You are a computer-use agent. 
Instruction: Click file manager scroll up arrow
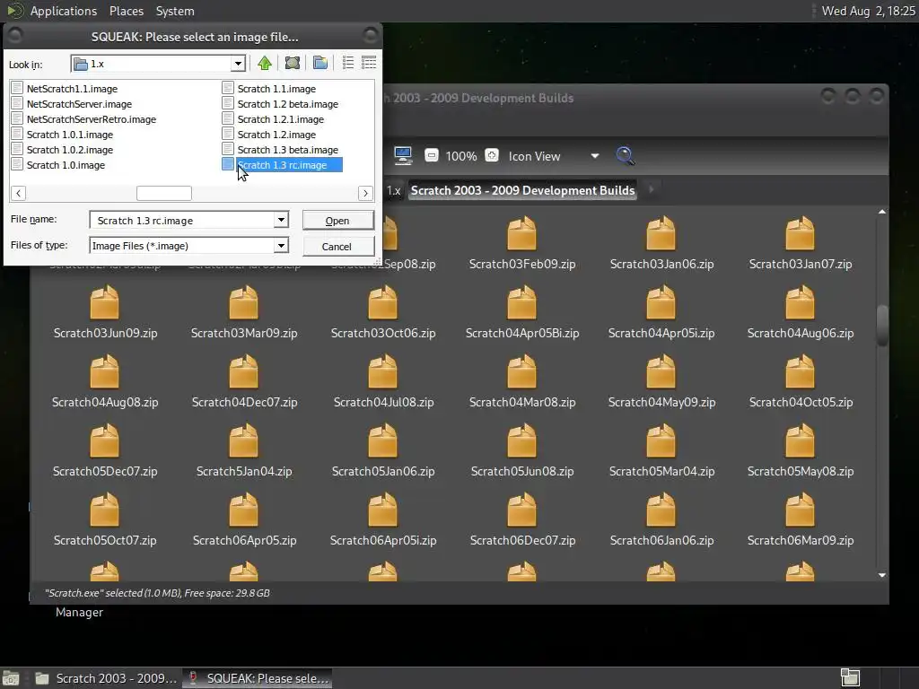(x=882, y=212)
